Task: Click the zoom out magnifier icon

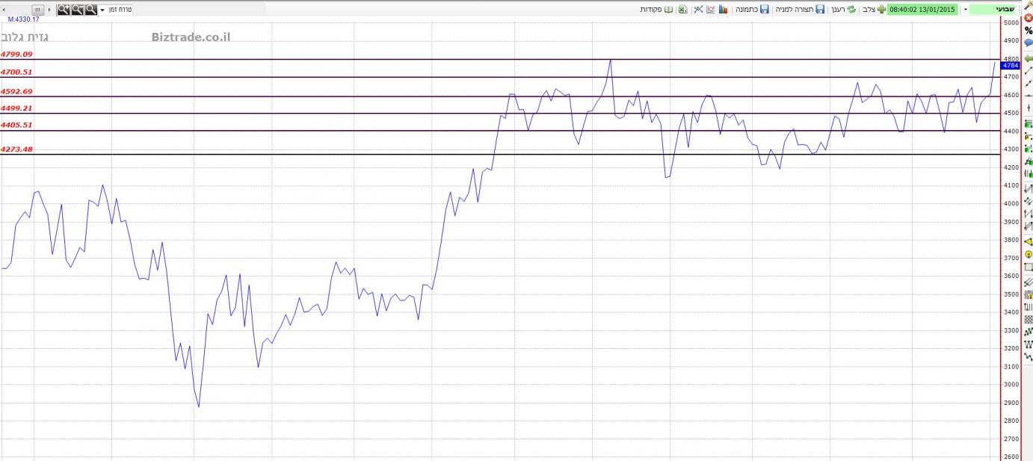Action: [77, 10]
